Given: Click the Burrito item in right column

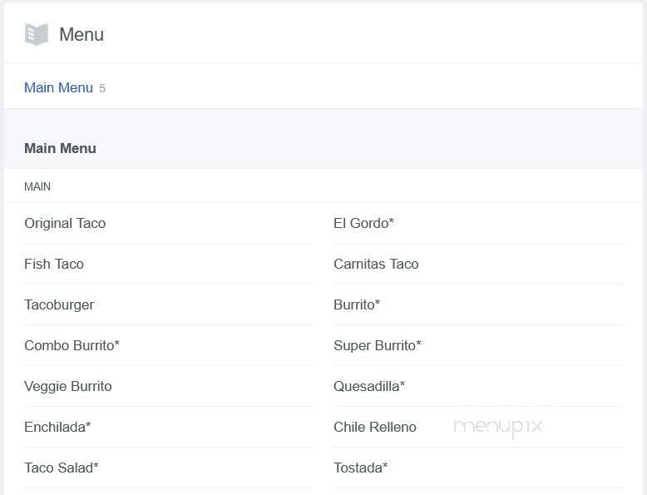Looking at the screenshot, I should click(x=357, y=304).
